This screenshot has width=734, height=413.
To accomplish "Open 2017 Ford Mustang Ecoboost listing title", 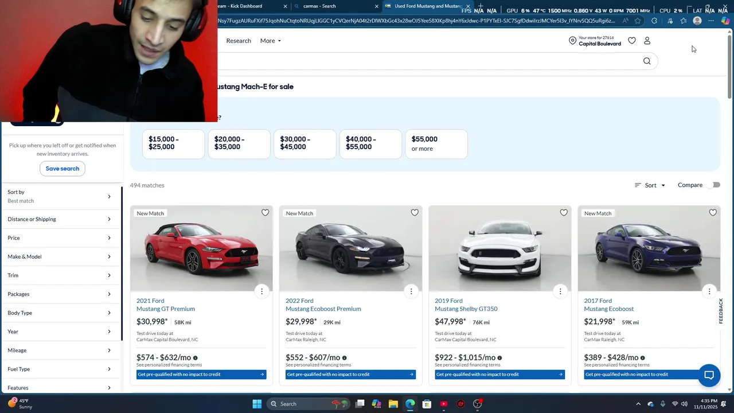I will 609,305.
